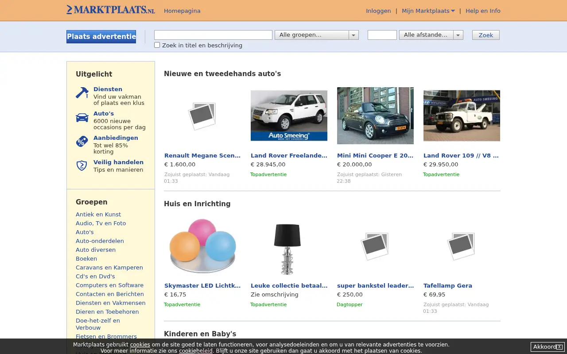Open Renault Megane Scen... listing title

pyautogui.click(x=202, y=155)
